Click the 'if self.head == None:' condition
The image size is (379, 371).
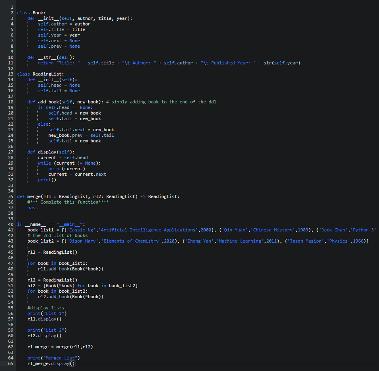click(x=65, y=107)
